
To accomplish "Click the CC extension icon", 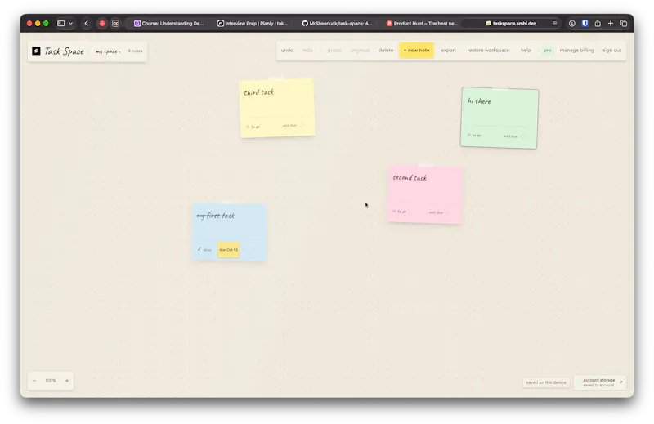I will [115, 24].
